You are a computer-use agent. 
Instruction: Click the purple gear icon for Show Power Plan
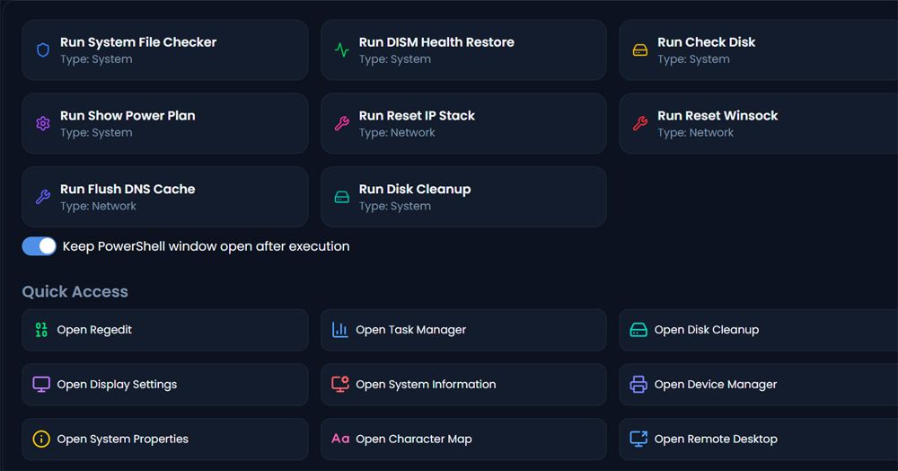click(x=42, y=124)
